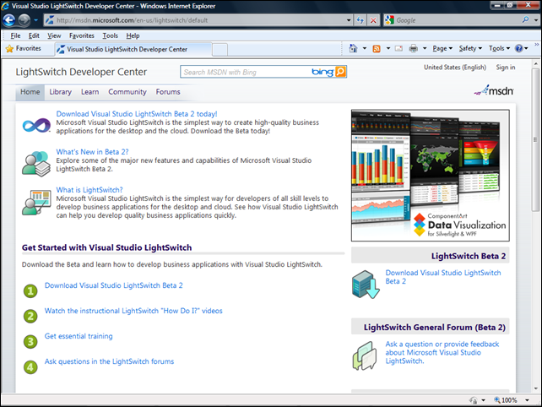Expand the Print options dropdown arrow
Viewport: 542px width, 407px height.
[425, 48]
